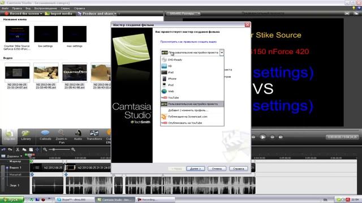Image resolution: width=362 pixels, height=203 pixels.
Task: Open the Callouts tab
Action: click(x=45, y=136)
